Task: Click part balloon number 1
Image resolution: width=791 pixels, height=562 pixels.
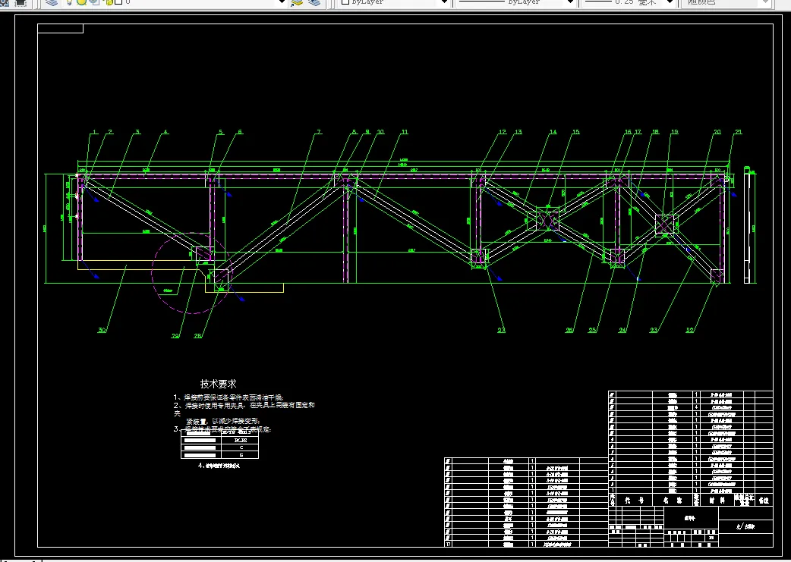Action: pyautogui.click(x=94, y=132)
